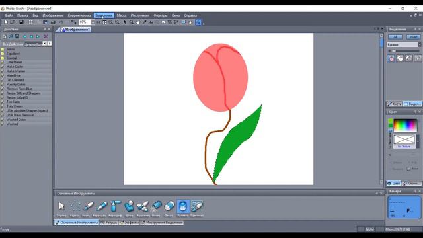Switch to the Инструмент Выделения tab
This screenshot has width=423, height=238.
pyautogui.click(x=163, y=223)
